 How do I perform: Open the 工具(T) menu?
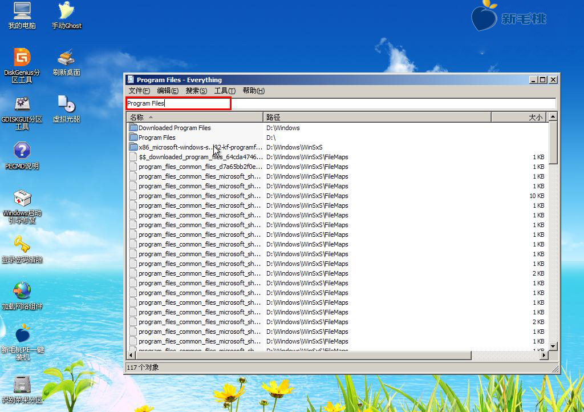point(225,91)
